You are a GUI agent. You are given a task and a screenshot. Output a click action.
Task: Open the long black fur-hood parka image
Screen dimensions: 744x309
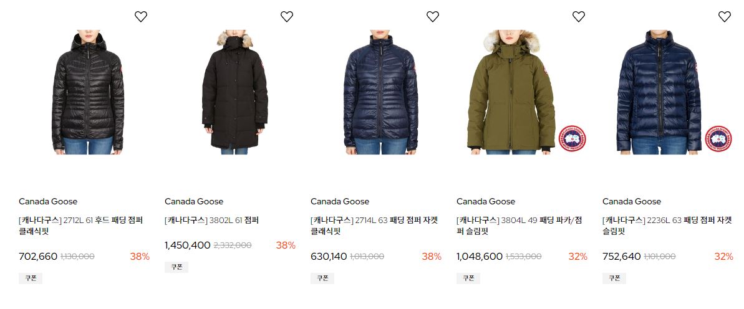pos(234,92)
